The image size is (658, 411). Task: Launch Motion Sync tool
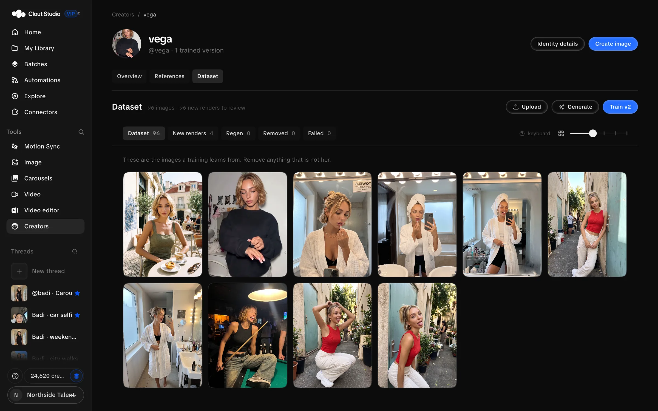[45, 146]
